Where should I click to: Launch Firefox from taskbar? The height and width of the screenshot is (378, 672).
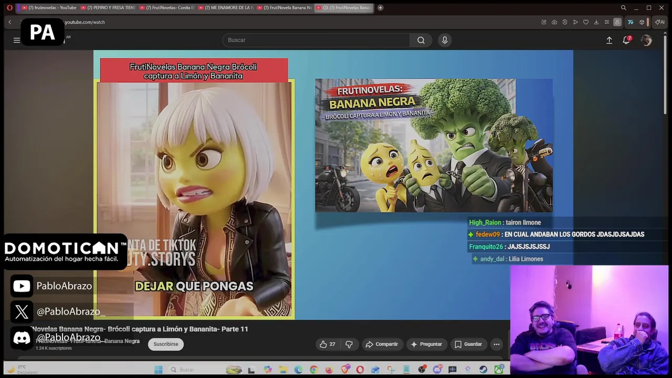[329, 370]
